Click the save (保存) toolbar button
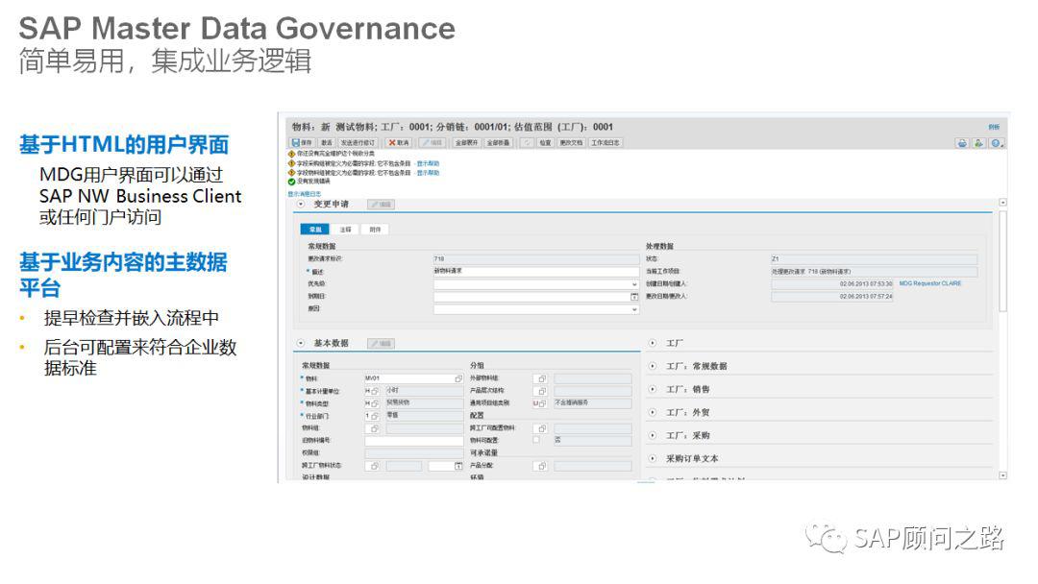The image size is (1038, 584). tap(302, 143)
